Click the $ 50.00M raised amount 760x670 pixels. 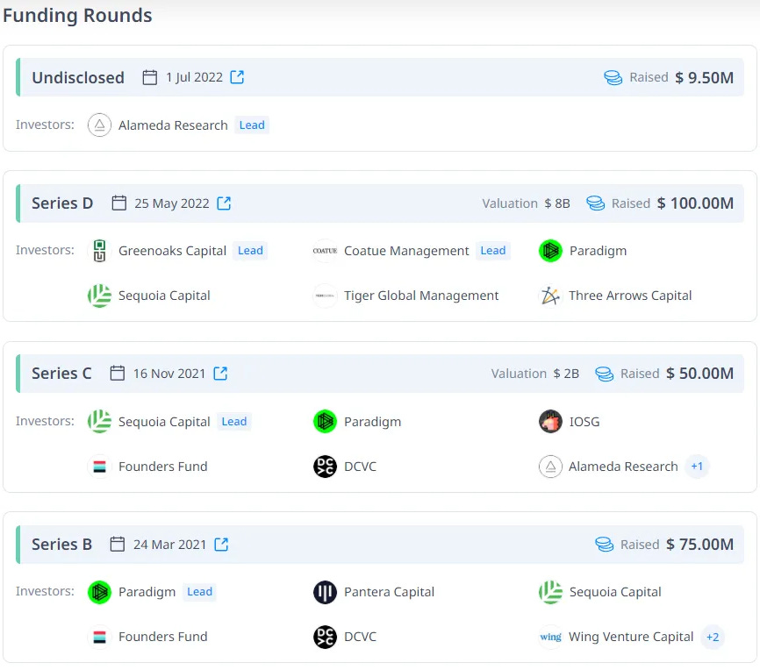[x=700, y=374]
